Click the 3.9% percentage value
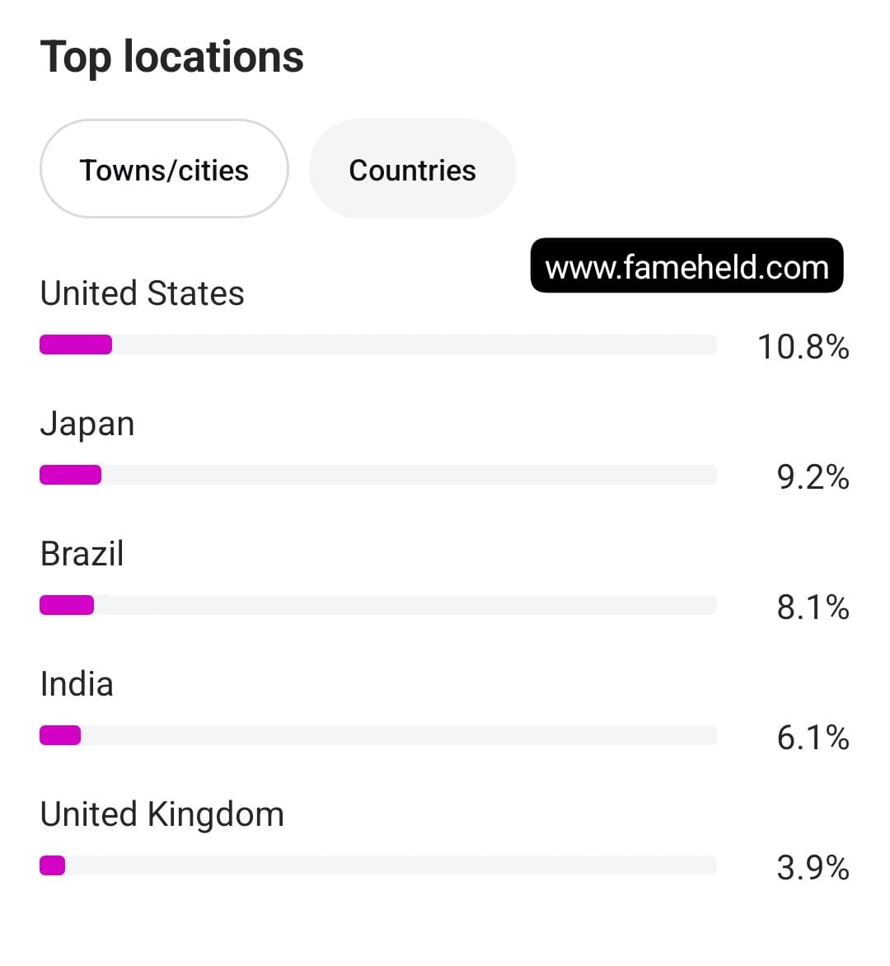This screenshot has height=966, width=890. 813,867
